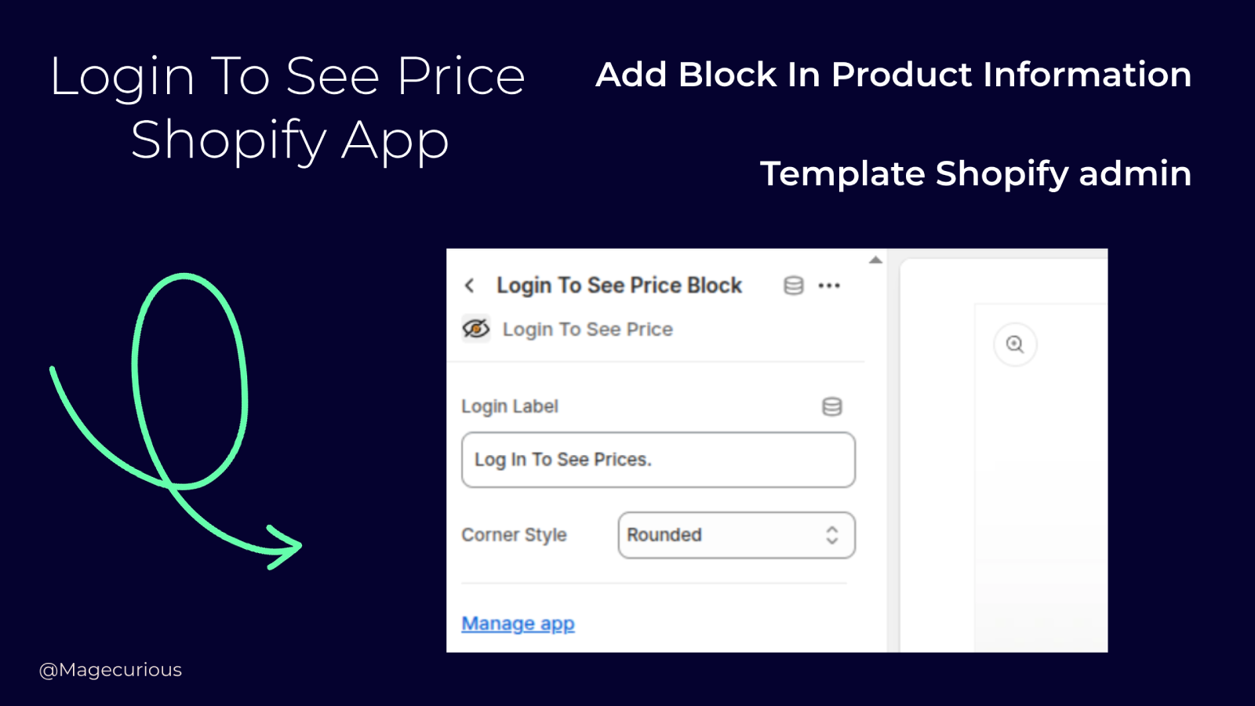Zoom in with the magnifier icon

[1015, 344]
